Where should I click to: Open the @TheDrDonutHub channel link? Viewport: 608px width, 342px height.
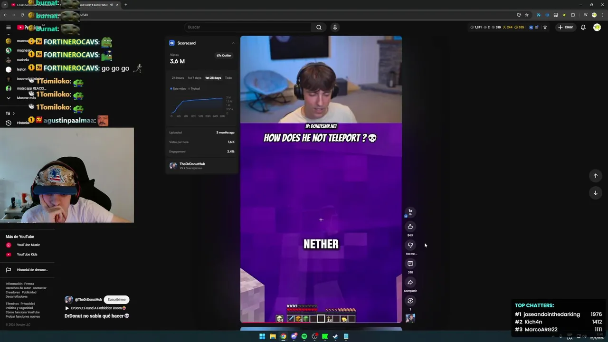tap(88, 300)
